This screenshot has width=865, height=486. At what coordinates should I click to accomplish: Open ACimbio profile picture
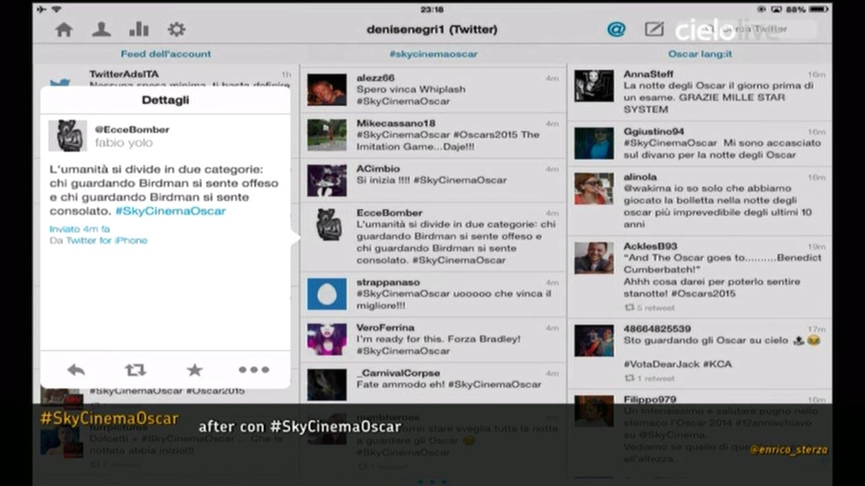tap(327, 180)
